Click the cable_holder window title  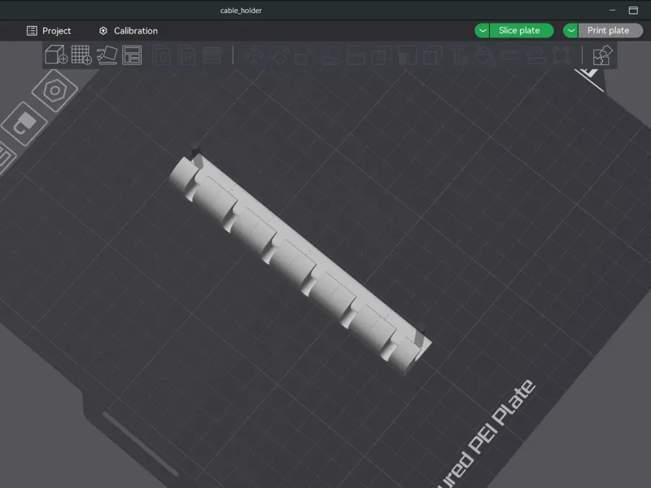[x=241, y=11]
